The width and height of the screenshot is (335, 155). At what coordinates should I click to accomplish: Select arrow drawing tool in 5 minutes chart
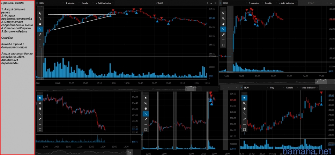[223, 35]
